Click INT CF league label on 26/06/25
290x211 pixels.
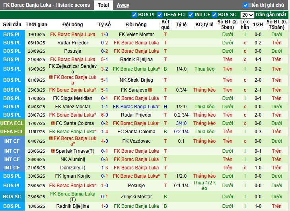12,159
